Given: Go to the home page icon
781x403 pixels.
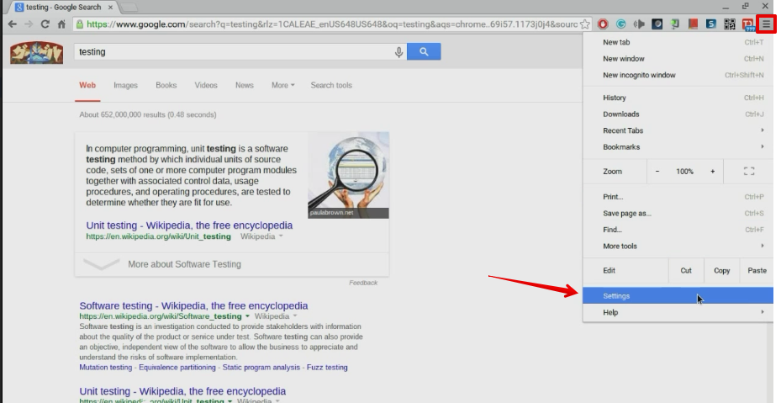Looking at the screenshot, I should pos(61,24).
